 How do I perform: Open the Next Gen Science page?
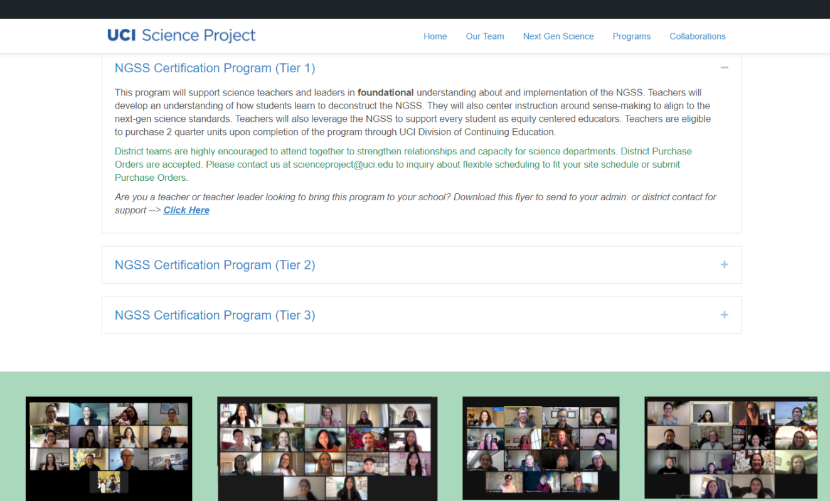tap(558, 36)
